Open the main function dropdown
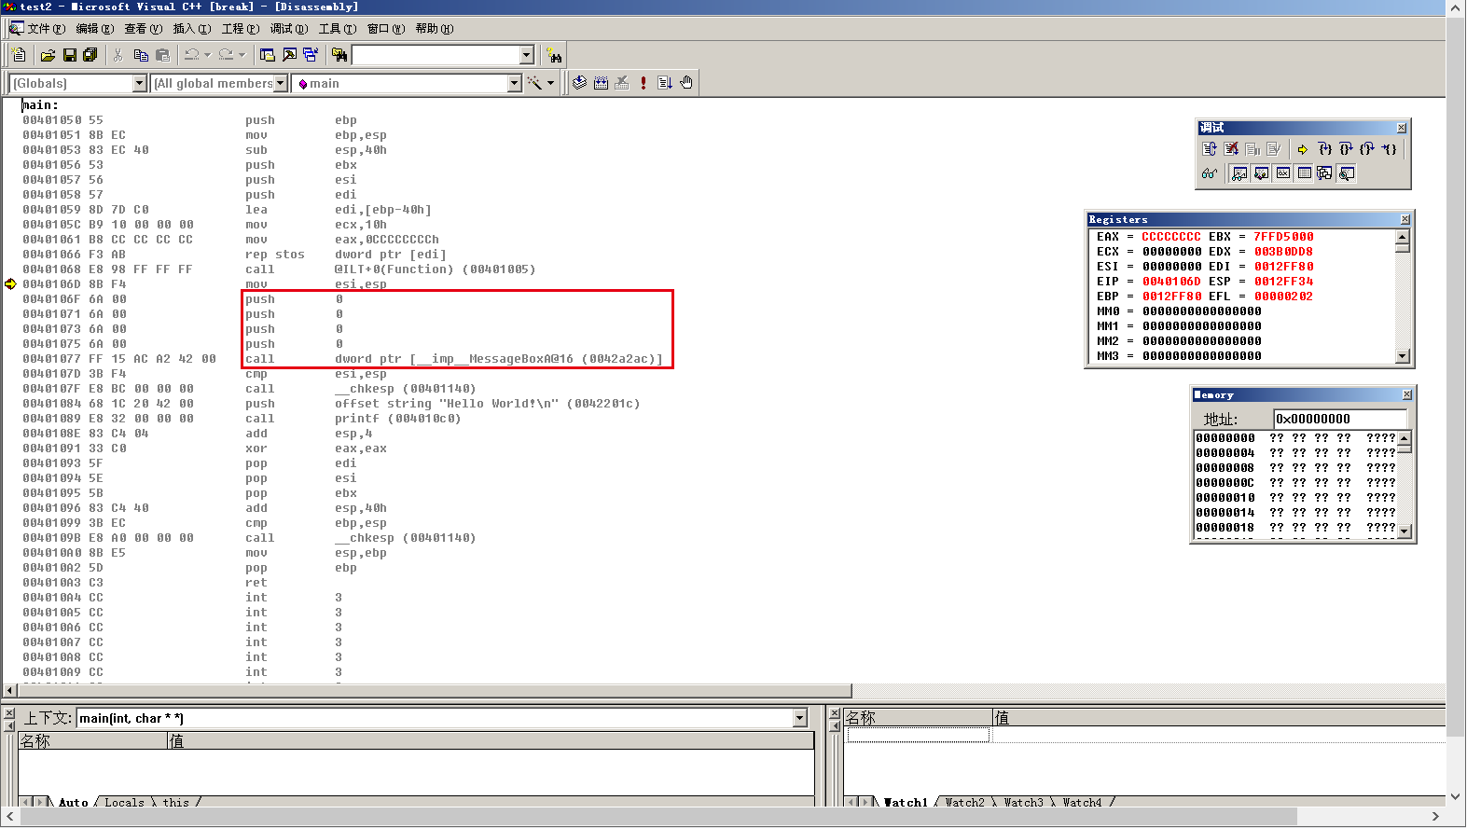The image size is (1467, 828). 514,83
